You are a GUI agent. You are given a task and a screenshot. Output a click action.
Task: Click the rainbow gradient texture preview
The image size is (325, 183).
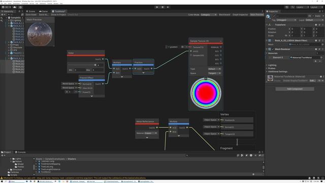[206, 93]
